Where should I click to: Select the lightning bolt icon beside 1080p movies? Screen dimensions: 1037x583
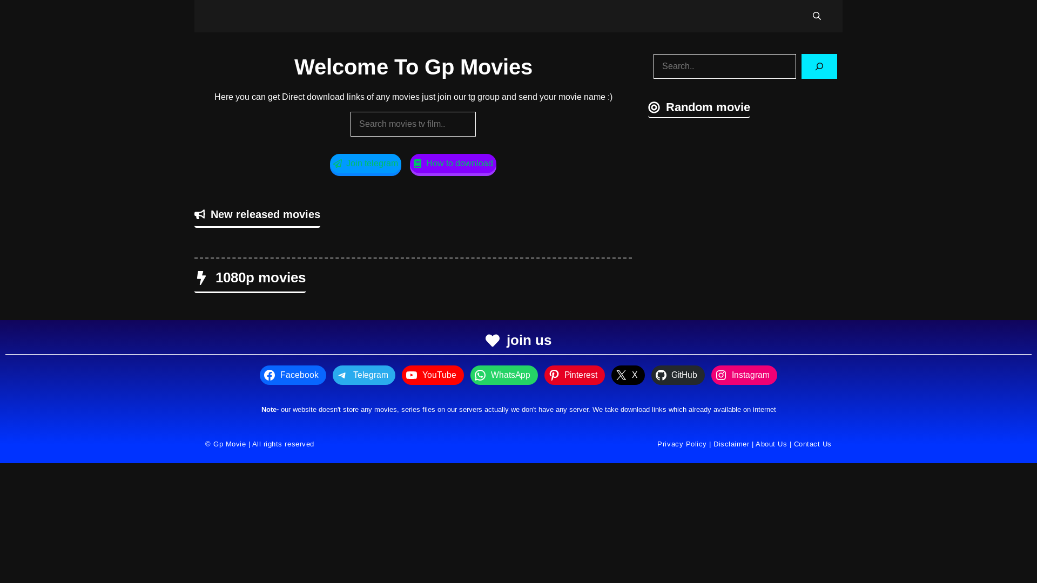(x=201, y=278)
